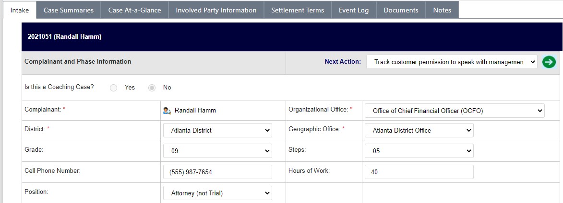Select Yes for Coaching Case

[113, 88]
